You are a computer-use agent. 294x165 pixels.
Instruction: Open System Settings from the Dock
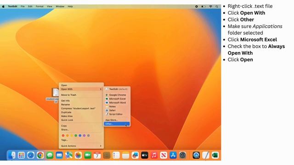(183, 155)
